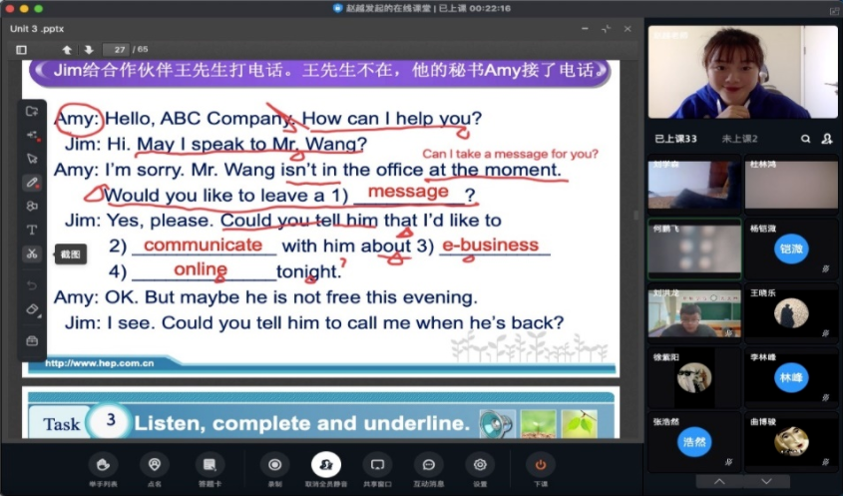843x496 pixels.
Task: Page participant list down with chevron
Action: point(766,481)
